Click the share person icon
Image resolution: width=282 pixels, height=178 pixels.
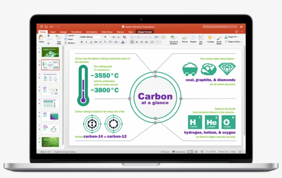pyautogui.click(x=241, y=27)
